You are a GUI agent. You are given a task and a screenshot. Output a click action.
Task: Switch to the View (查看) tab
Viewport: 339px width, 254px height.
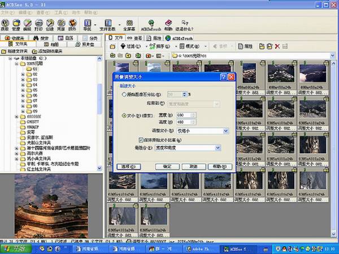[134, 38]
